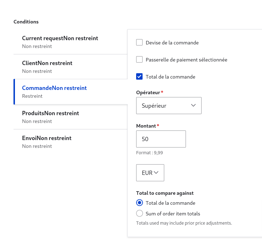Switch to the Current request tab
The image size is (262, 241).
pyautogui.click(x=70, y=42)
